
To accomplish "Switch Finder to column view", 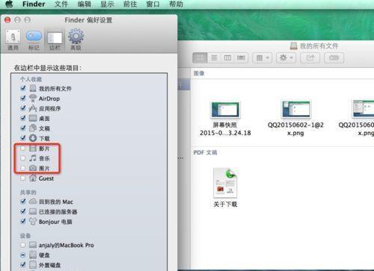I will pyautogui.click(x=227, y=58).
